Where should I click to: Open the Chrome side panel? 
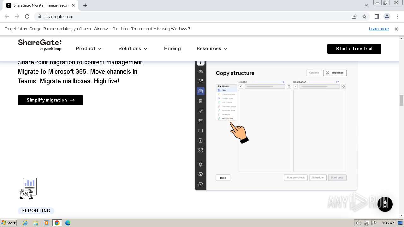pos(377,16)
